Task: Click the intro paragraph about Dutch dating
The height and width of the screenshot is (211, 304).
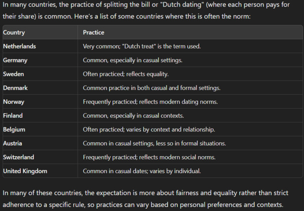Action: 146,10
